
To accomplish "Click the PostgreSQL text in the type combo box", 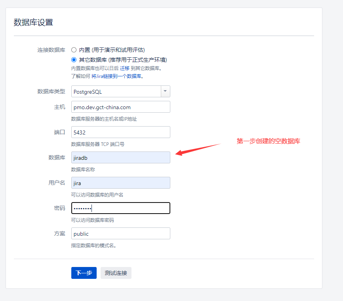I will tap(88, 92).
